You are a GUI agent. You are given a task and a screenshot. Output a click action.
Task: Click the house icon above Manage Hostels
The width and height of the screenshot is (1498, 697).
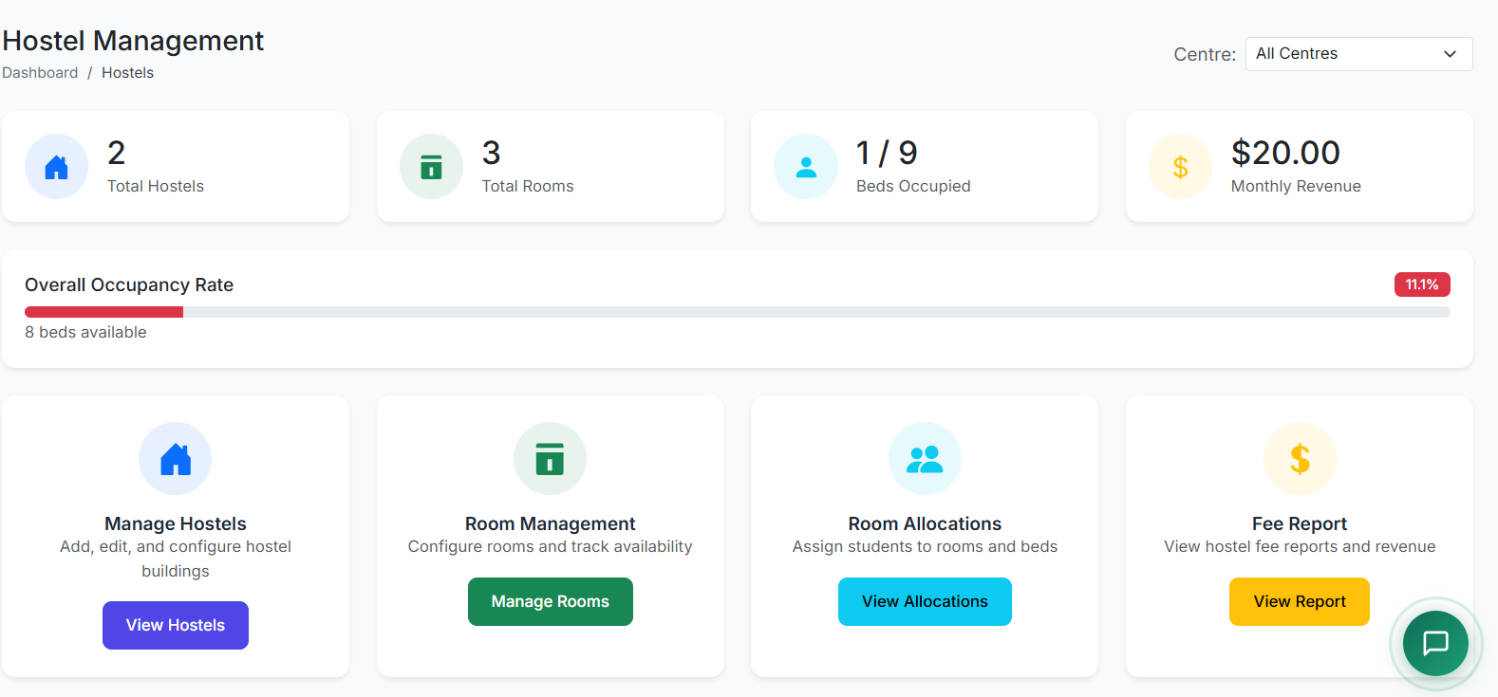(x=176, y=459)
